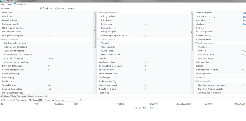Sort by the Type column header
Viewport: 246px width, 121px height.
pos(43,104)
